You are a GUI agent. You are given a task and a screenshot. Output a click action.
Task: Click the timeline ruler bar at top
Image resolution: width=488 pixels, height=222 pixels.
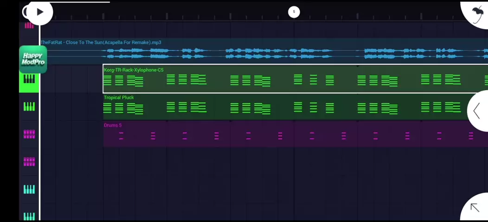(x=186, y=15)
